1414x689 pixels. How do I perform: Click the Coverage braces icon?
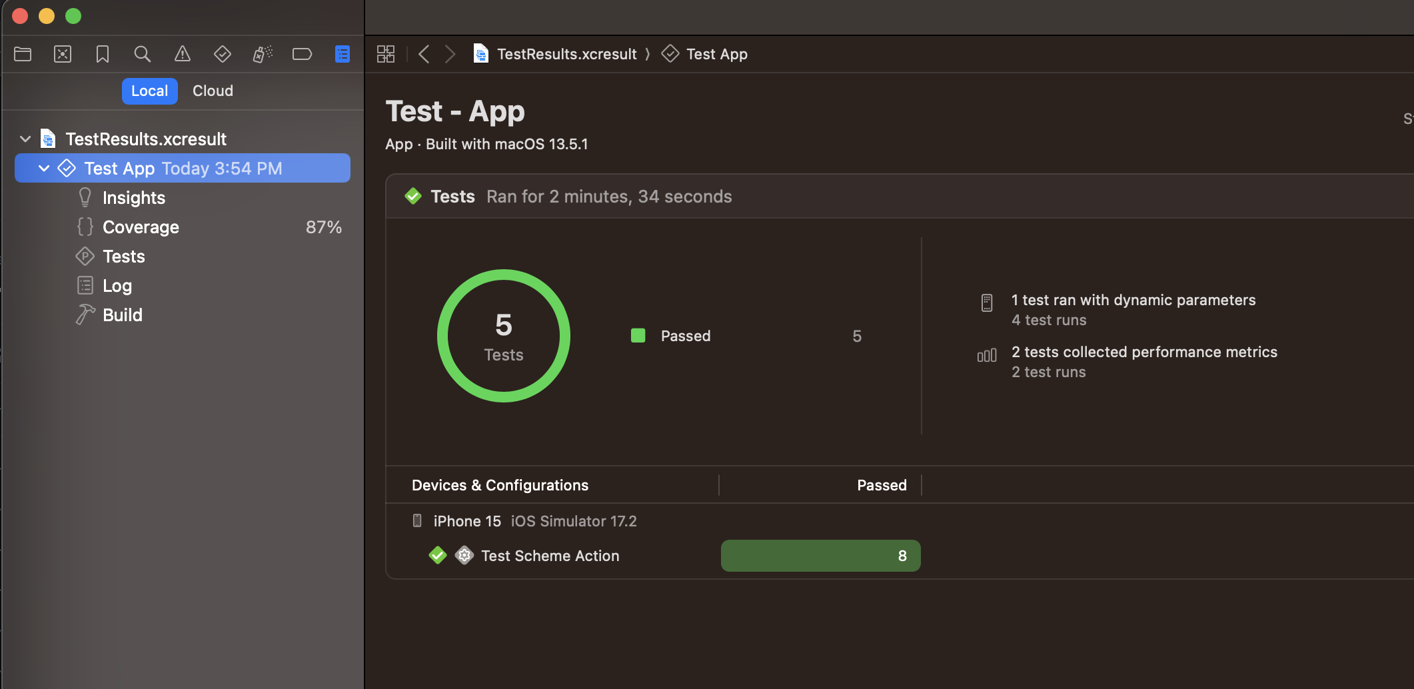click(x=85, y=227)
